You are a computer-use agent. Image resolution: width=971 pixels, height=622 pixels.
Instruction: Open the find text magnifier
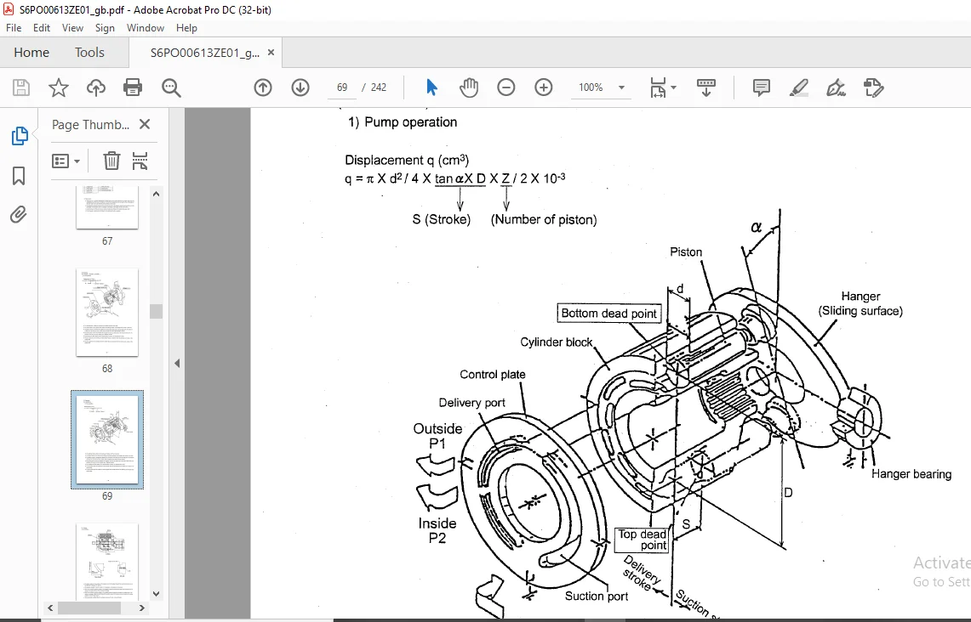(171, 88)
